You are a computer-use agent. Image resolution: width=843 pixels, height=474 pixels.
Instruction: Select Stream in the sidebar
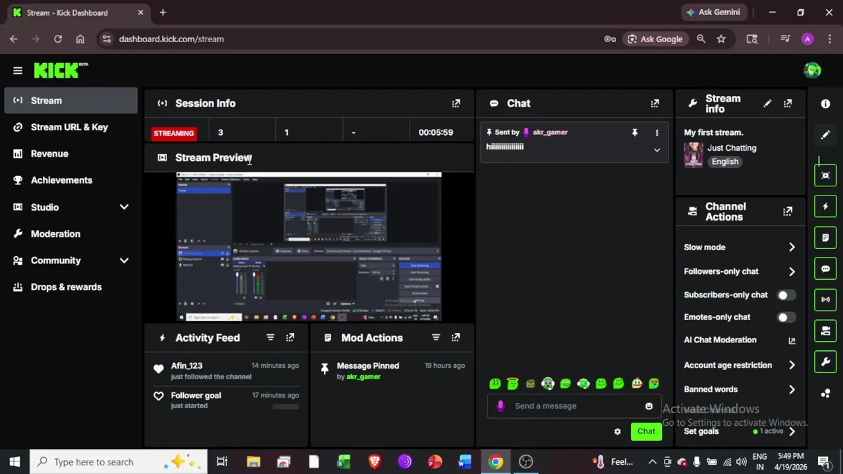[71, 101]
